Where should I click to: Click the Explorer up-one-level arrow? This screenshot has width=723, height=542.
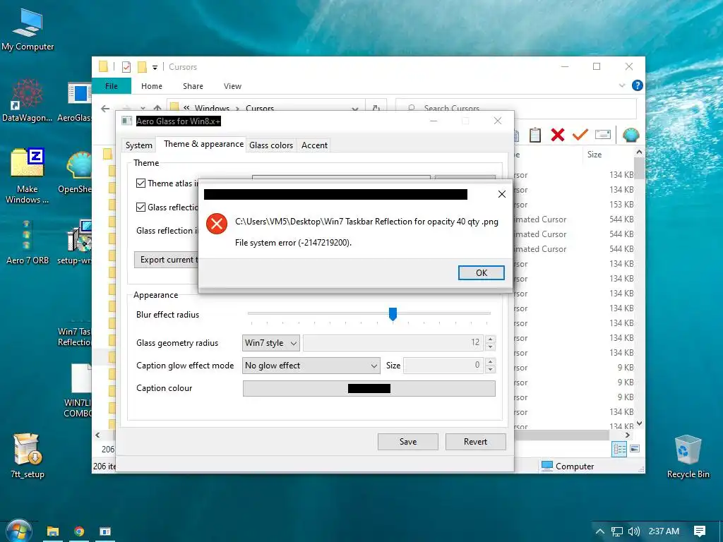157,109
